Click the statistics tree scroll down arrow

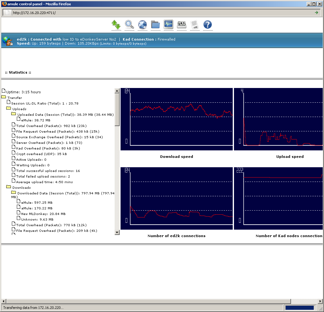[117, 232]
